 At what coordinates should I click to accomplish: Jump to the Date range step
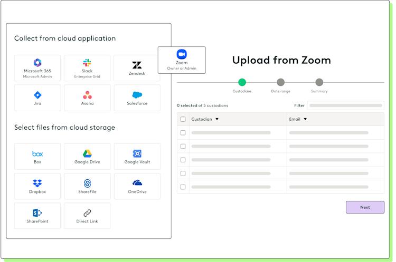pos(280,82)
